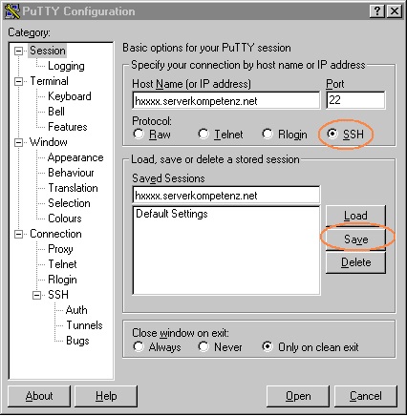Collapse the SSH tree node

pos(37,295)
